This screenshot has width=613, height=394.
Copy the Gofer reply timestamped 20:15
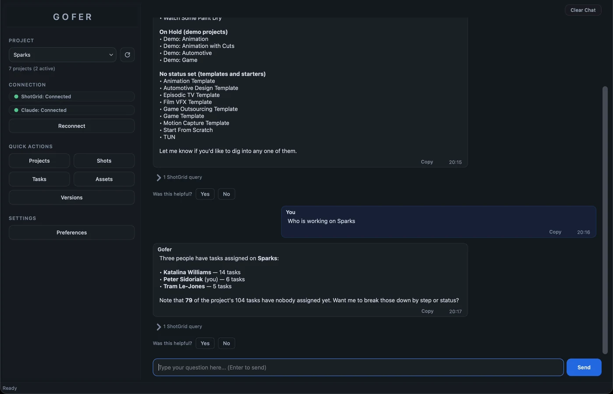pos(427,162)
